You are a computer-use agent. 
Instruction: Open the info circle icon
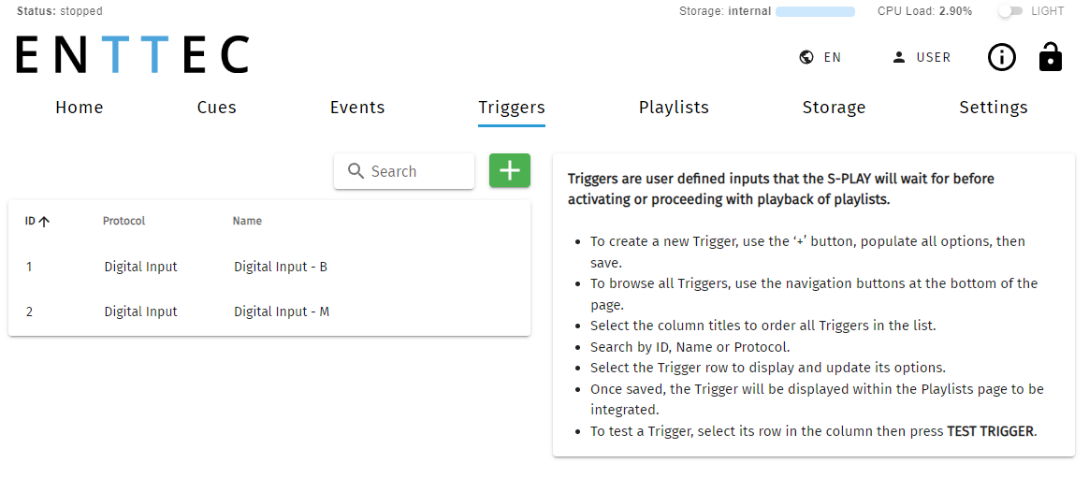point(1001,58)
